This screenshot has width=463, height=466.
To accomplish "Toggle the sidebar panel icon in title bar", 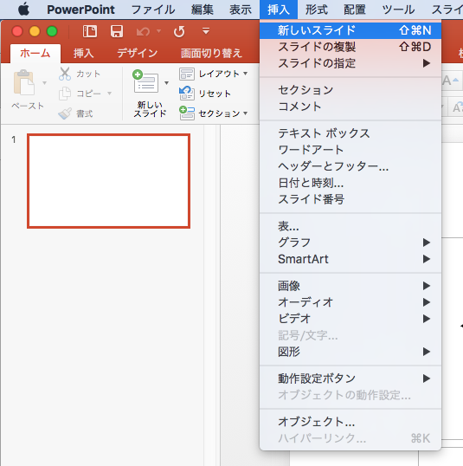I will pos(90,31).
